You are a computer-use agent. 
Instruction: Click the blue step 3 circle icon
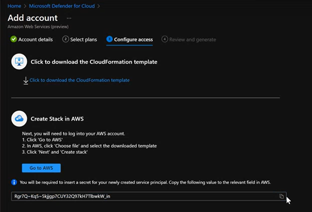click(109, 39)
